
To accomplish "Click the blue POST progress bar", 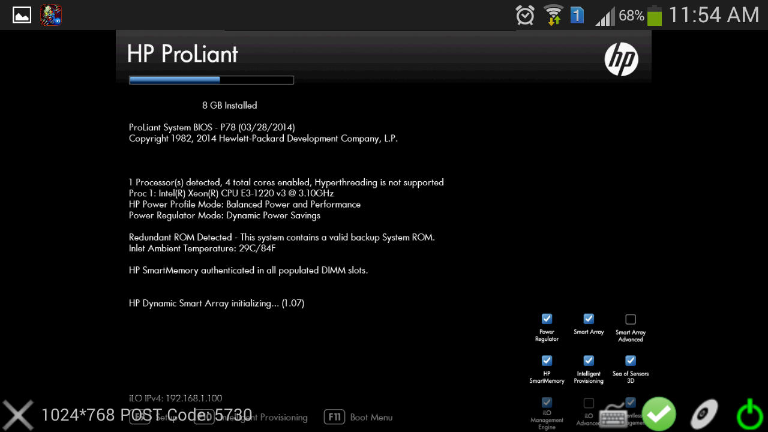I will click(211, 80).
